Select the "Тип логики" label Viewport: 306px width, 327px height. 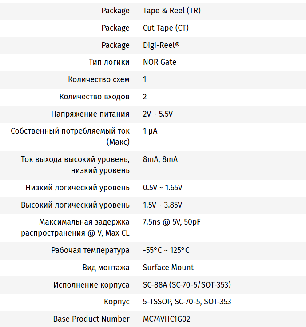pos(109,62)
